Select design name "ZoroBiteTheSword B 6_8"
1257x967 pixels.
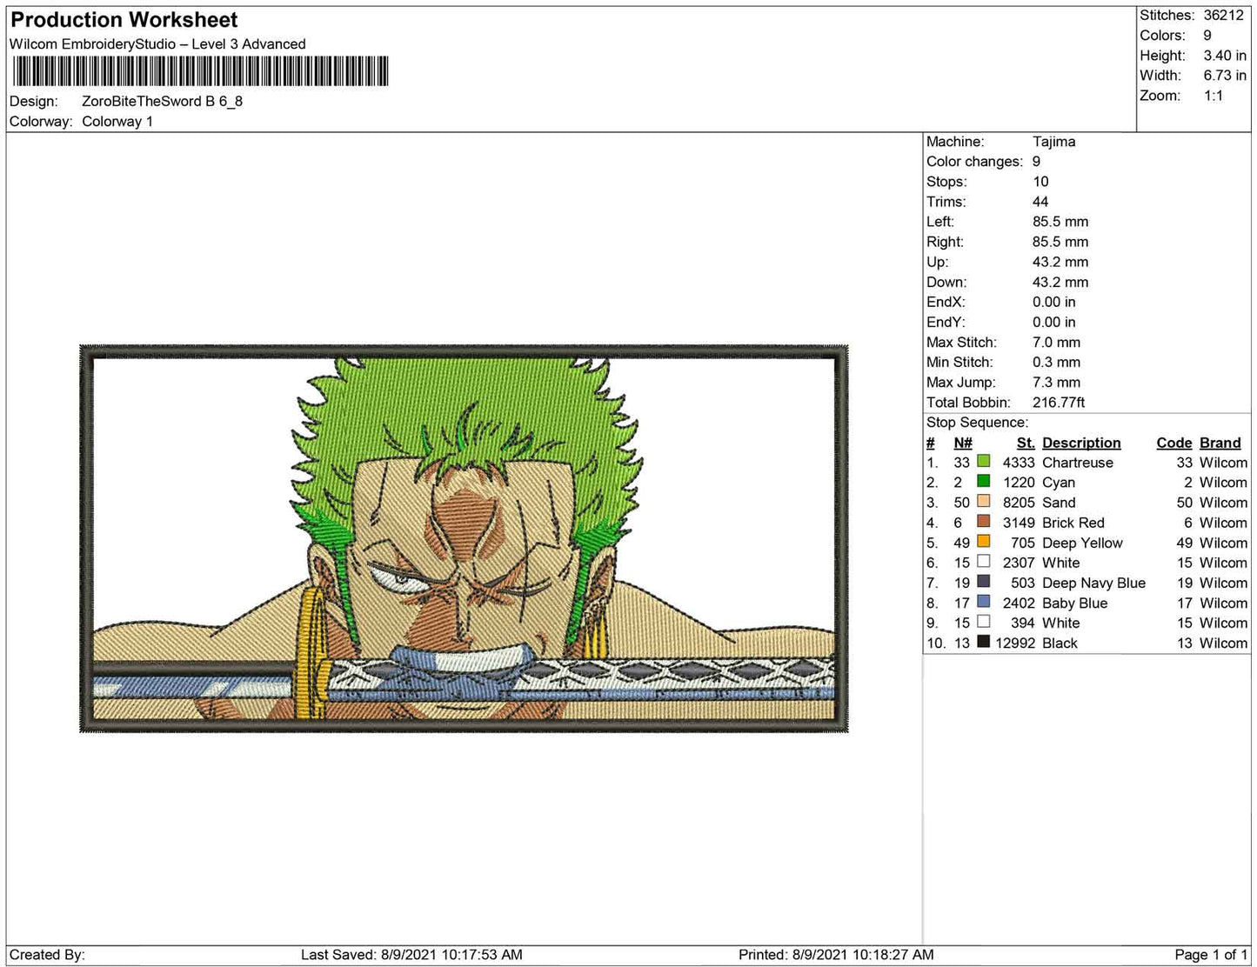click(x=163, y=101)
